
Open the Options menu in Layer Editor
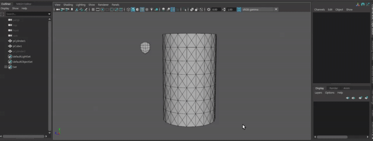[330, 93]
